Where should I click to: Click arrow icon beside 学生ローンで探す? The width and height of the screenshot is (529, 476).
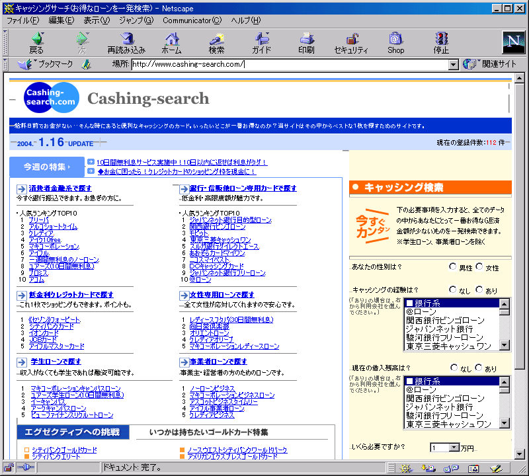(x=22, y=362)
